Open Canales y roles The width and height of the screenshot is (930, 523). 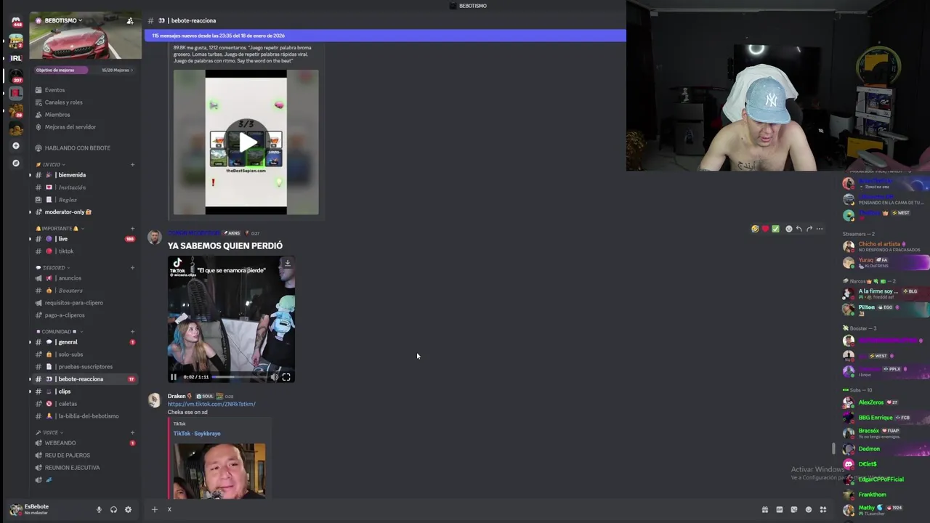click(84, 102)
